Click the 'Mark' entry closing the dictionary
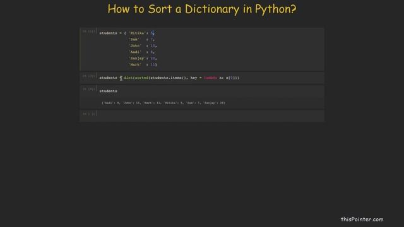The width and height of the screenshot is (404, 227). point(143,64)
